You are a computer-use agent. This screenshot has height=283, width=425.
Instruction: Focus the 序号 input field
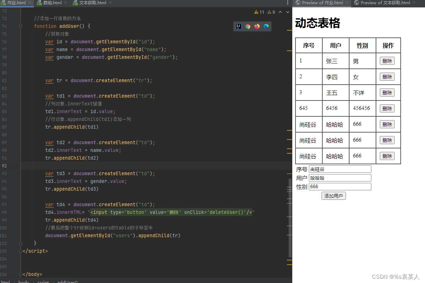click(340, 169)
